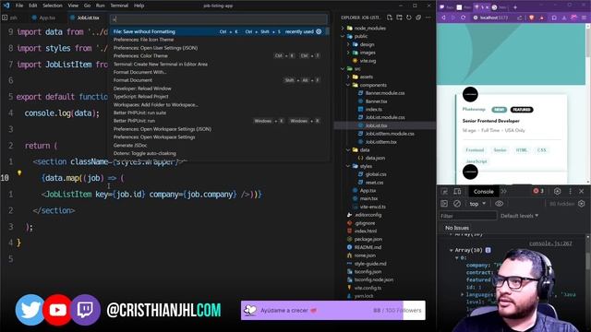
Task: Open the Selection menu
Action: click(53, 6)
